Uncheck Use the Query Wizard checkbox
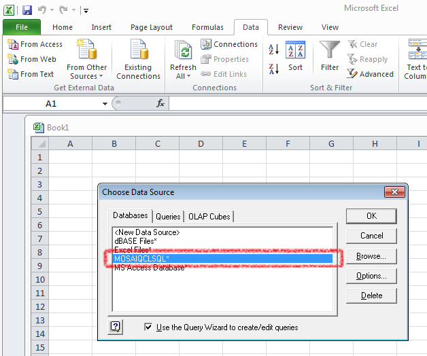 point(148,327)
